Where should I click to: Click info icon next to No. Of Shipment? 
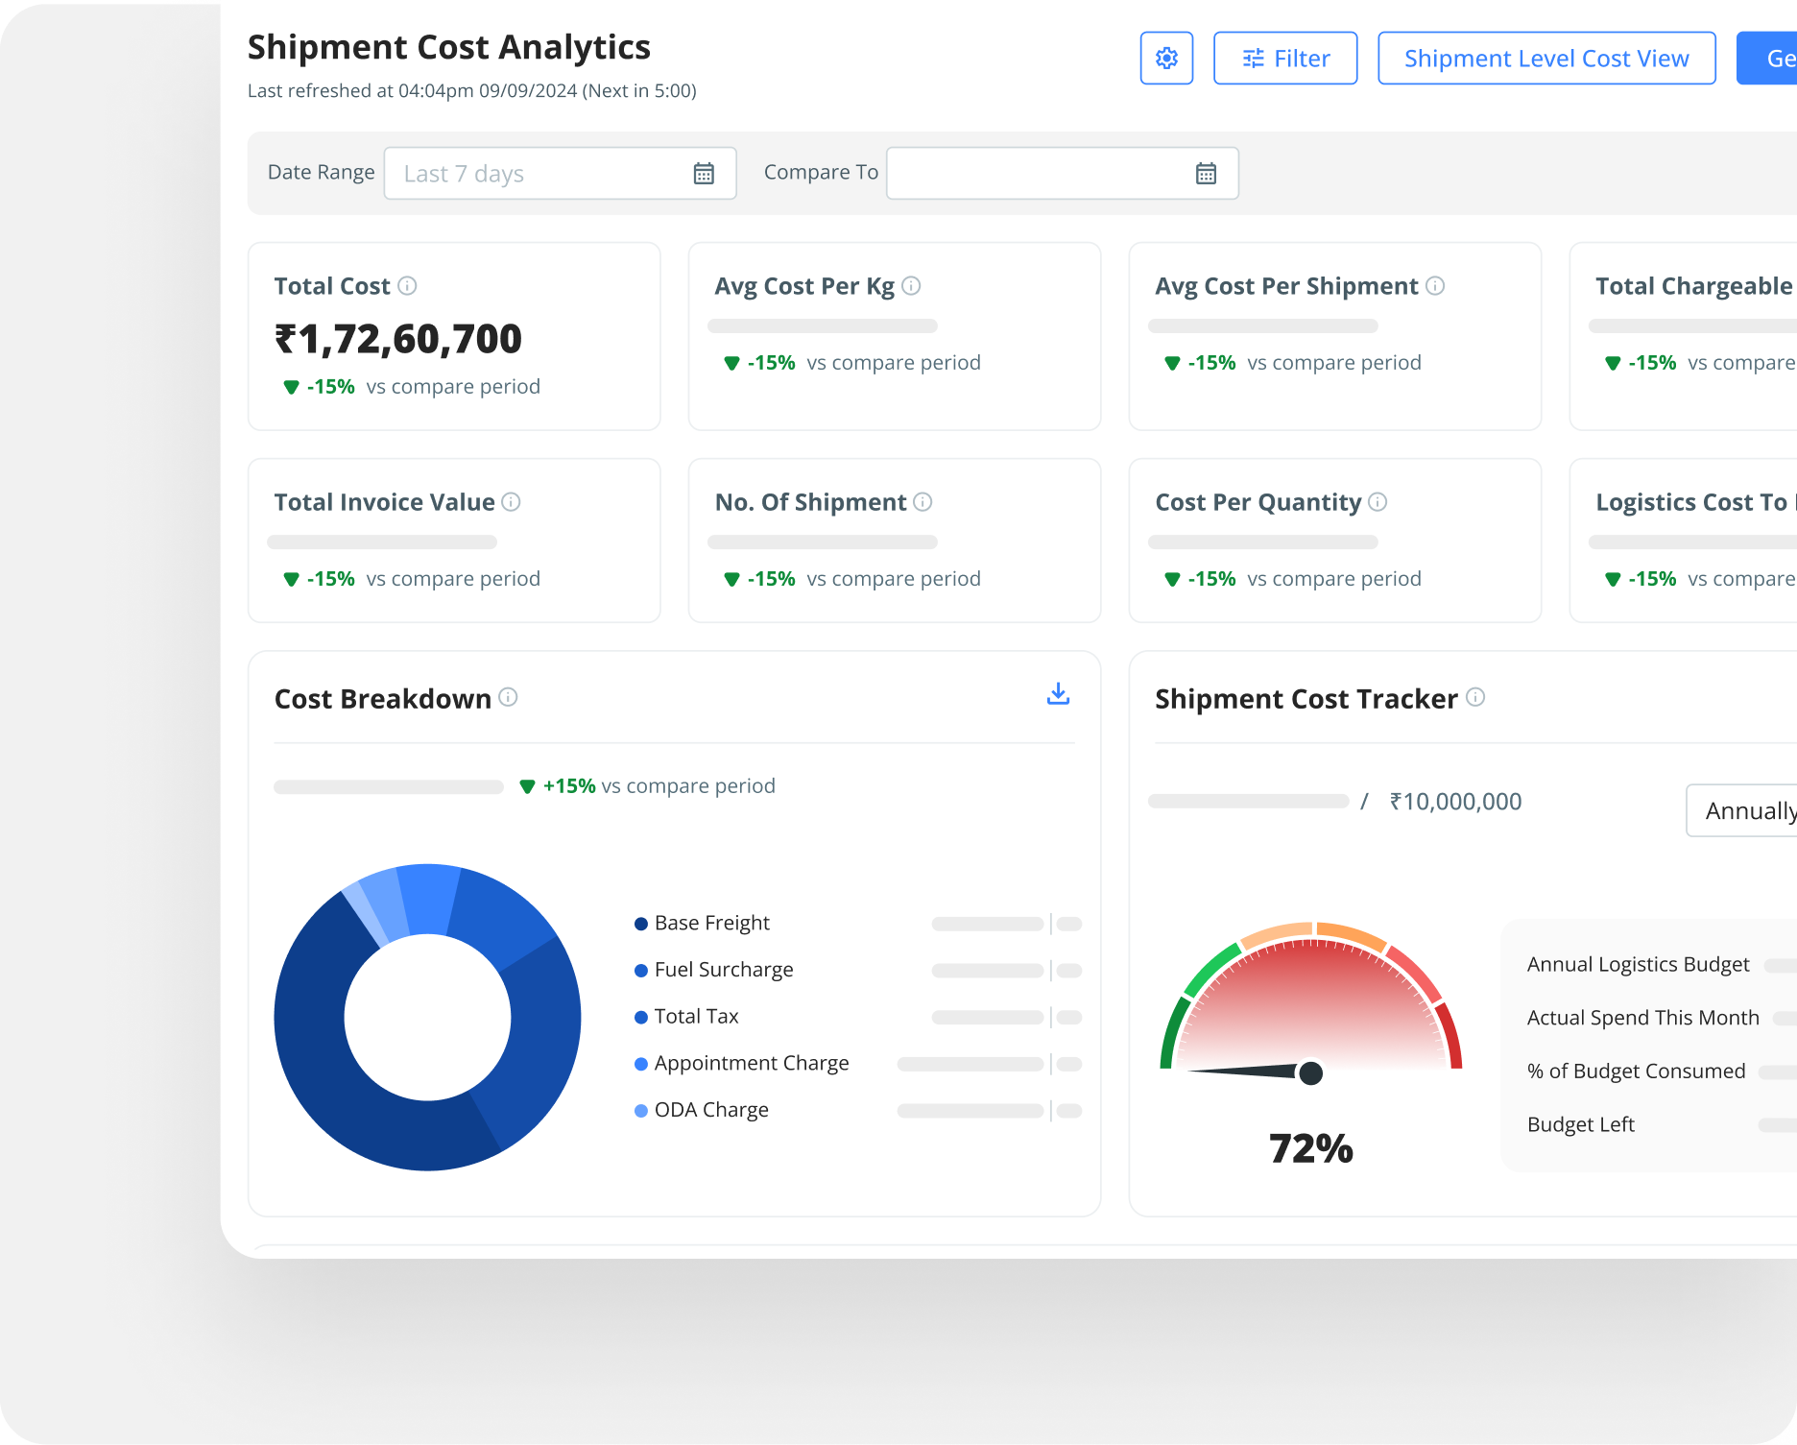click(x=922, y=502)
